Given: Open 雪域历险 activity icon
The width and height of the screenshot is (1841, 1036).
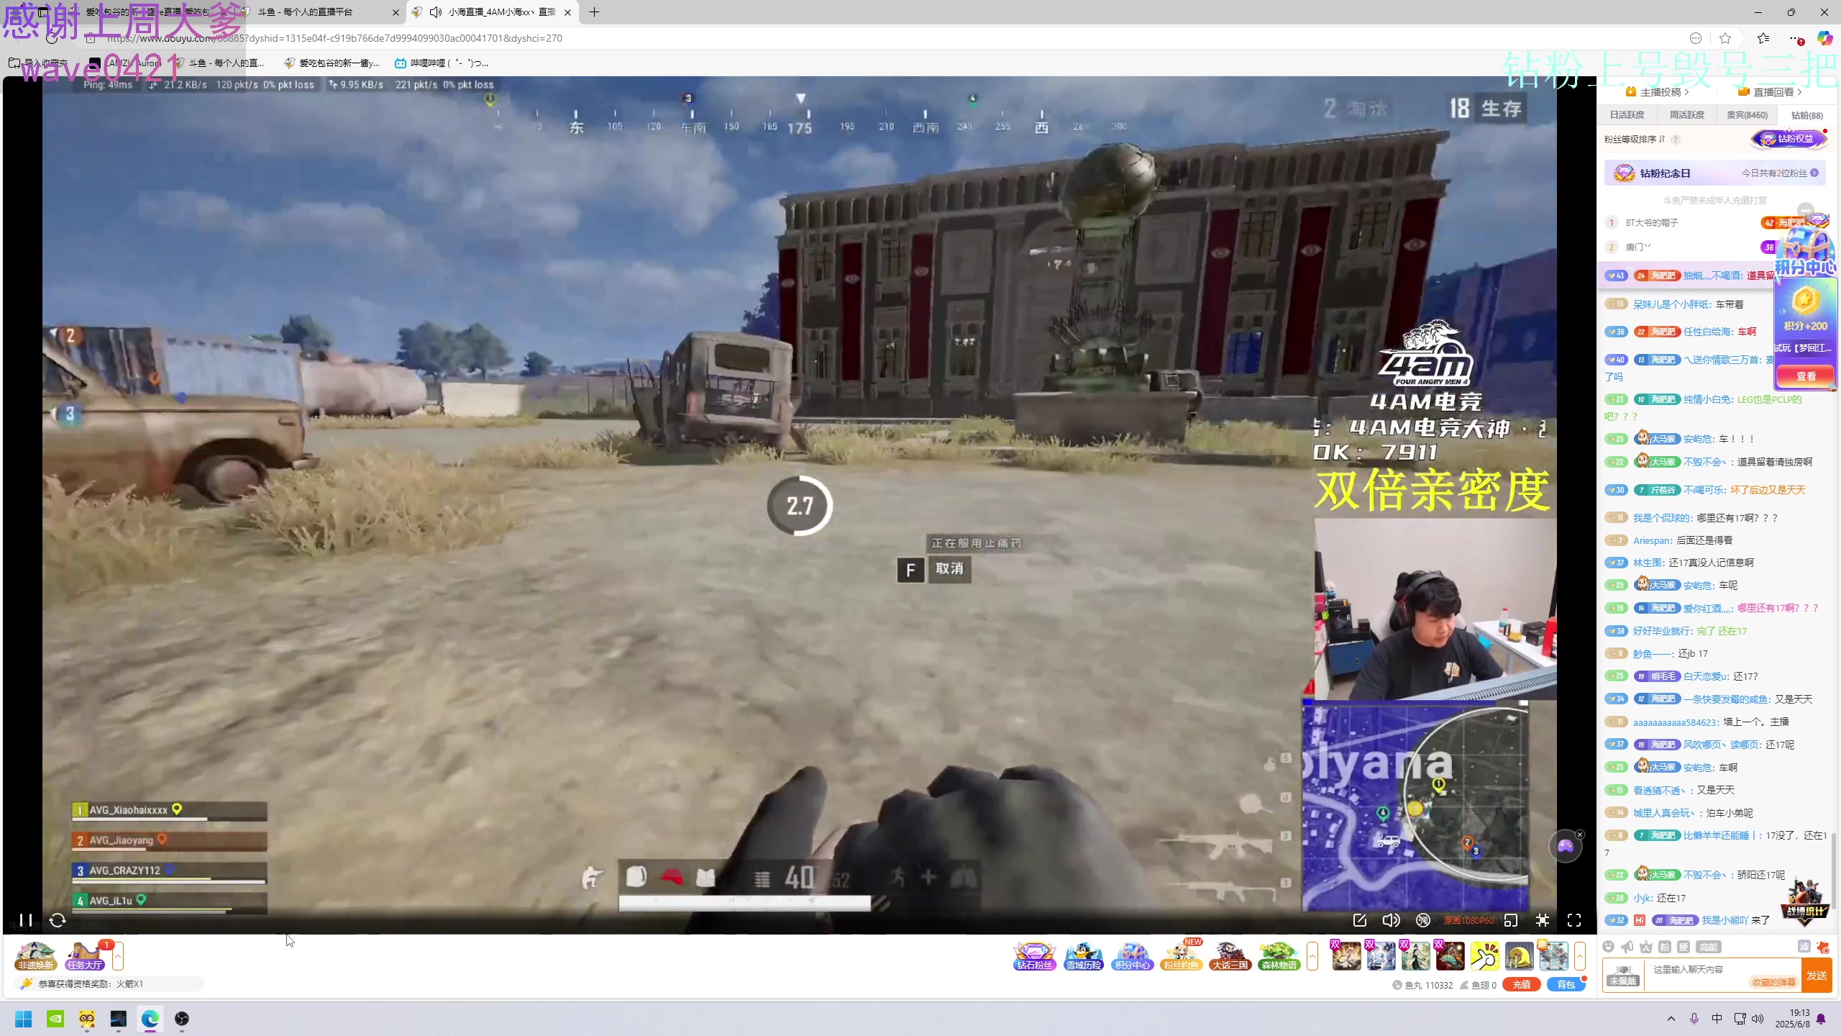Looking at the screenshot, I should (1084, 956).
